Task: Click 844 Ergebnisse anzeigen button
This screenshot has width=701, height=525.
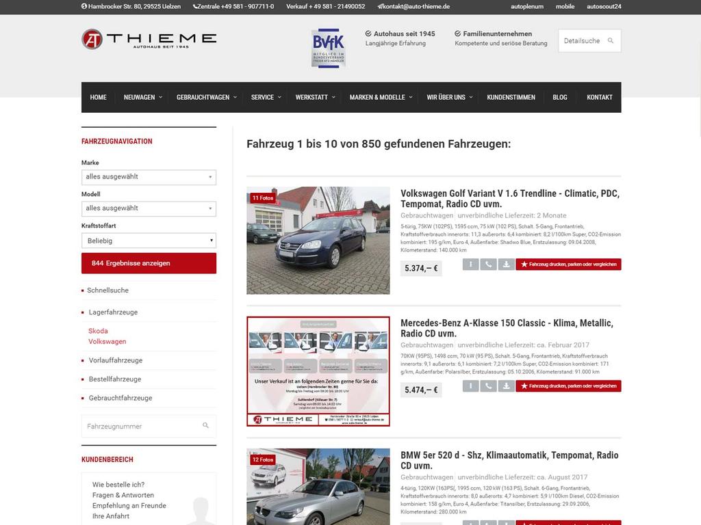Action: click(x=149, y=263)
